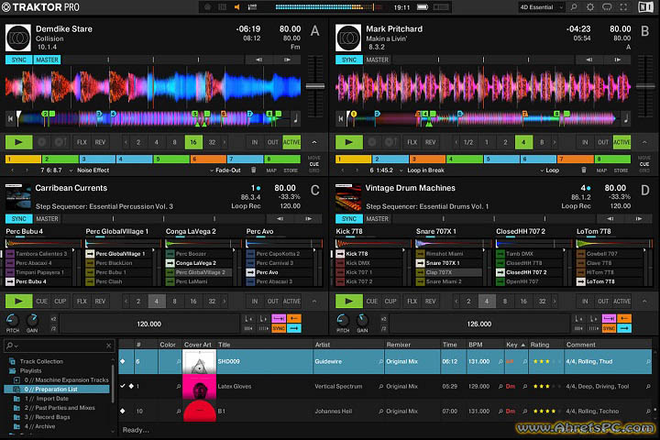Open the 4D Essential layout dropdown
The image size is (660, 440).
[542, 7]
